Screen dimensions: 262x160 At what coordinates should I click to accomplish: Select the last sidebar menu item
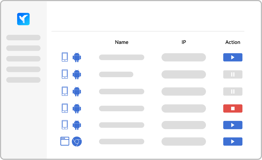coord(23,80)
